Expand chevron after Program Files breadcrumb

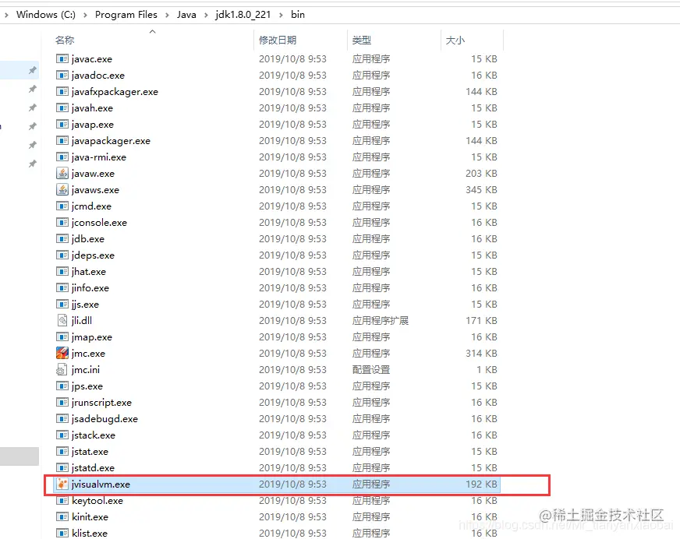click(x=167, y=15)
